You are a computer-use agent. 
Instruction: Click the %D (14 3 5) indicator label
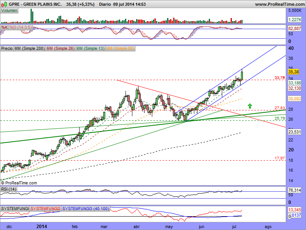click(x=21, y=27)
